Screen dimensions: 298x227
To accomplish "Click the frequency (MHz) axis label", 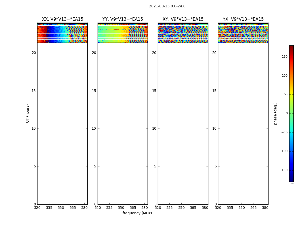I will (137, 213).
